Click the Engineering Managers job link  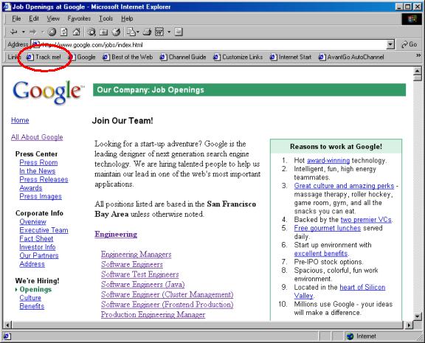click(137, 254)
